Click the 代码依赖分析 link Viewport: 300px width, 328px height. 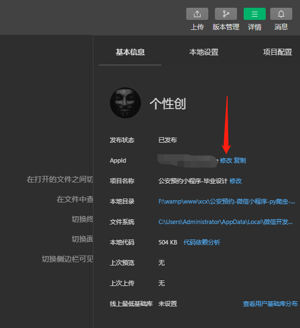(x=202, y=242)
